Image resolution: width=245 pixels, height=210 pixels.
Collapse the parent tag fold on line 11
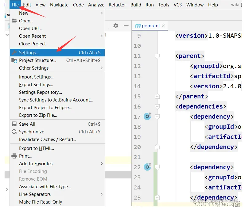157,56
